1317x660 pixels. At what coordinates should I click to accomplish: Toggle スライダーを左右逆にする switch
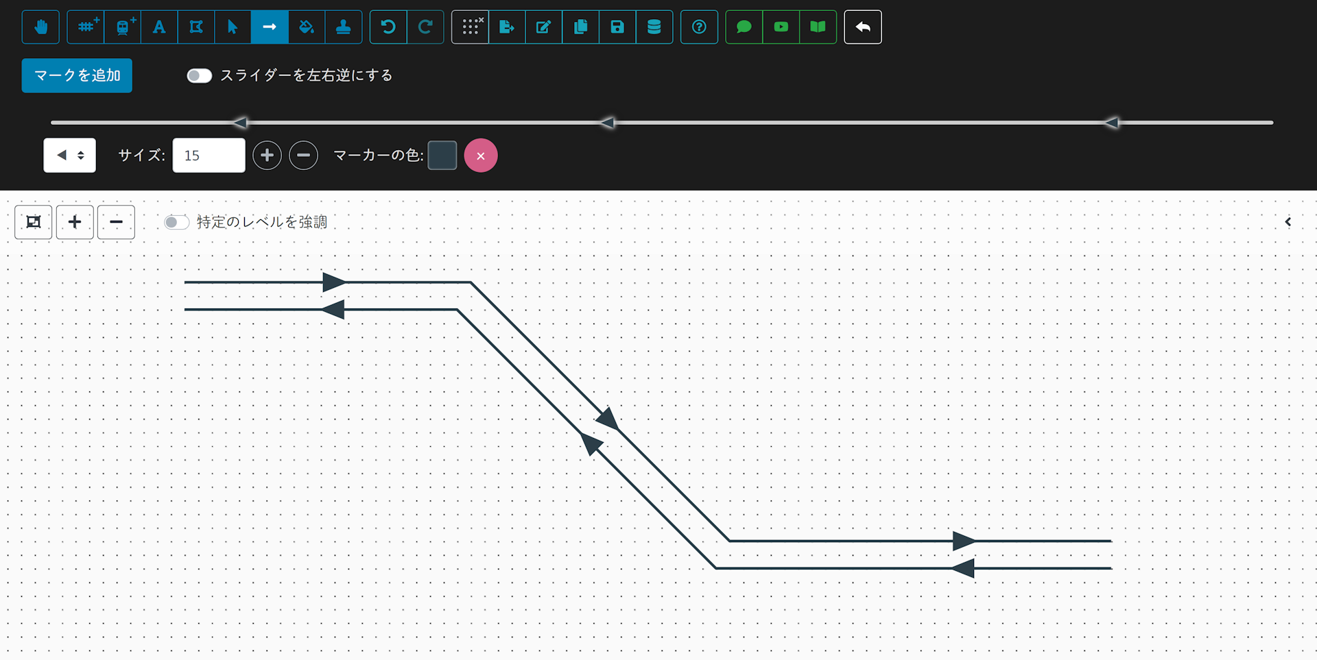click(200, 75)
